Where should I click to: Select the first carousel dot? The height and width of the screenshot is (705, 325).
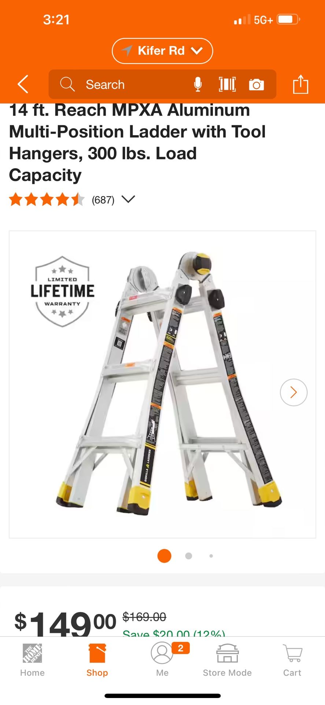(164, 556)
